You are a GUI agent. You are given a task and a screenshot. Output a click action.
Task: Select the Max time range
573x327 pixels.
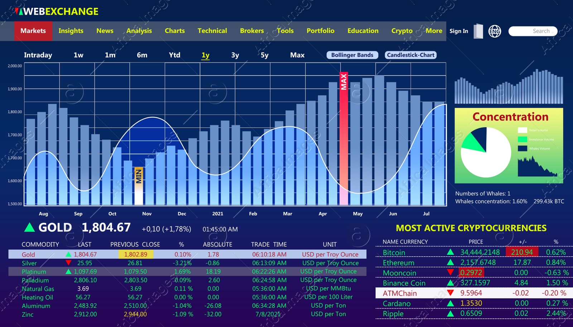tap(297, 55)
